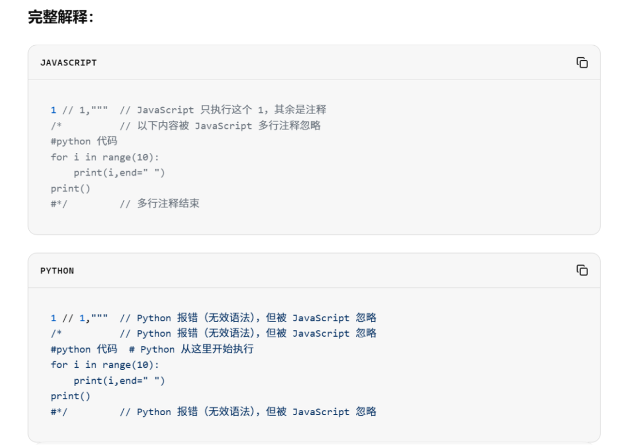Click the blue number 1 starting JavaScript code
The height and width of the screenshot is (445, 619).
pos(53,110)
